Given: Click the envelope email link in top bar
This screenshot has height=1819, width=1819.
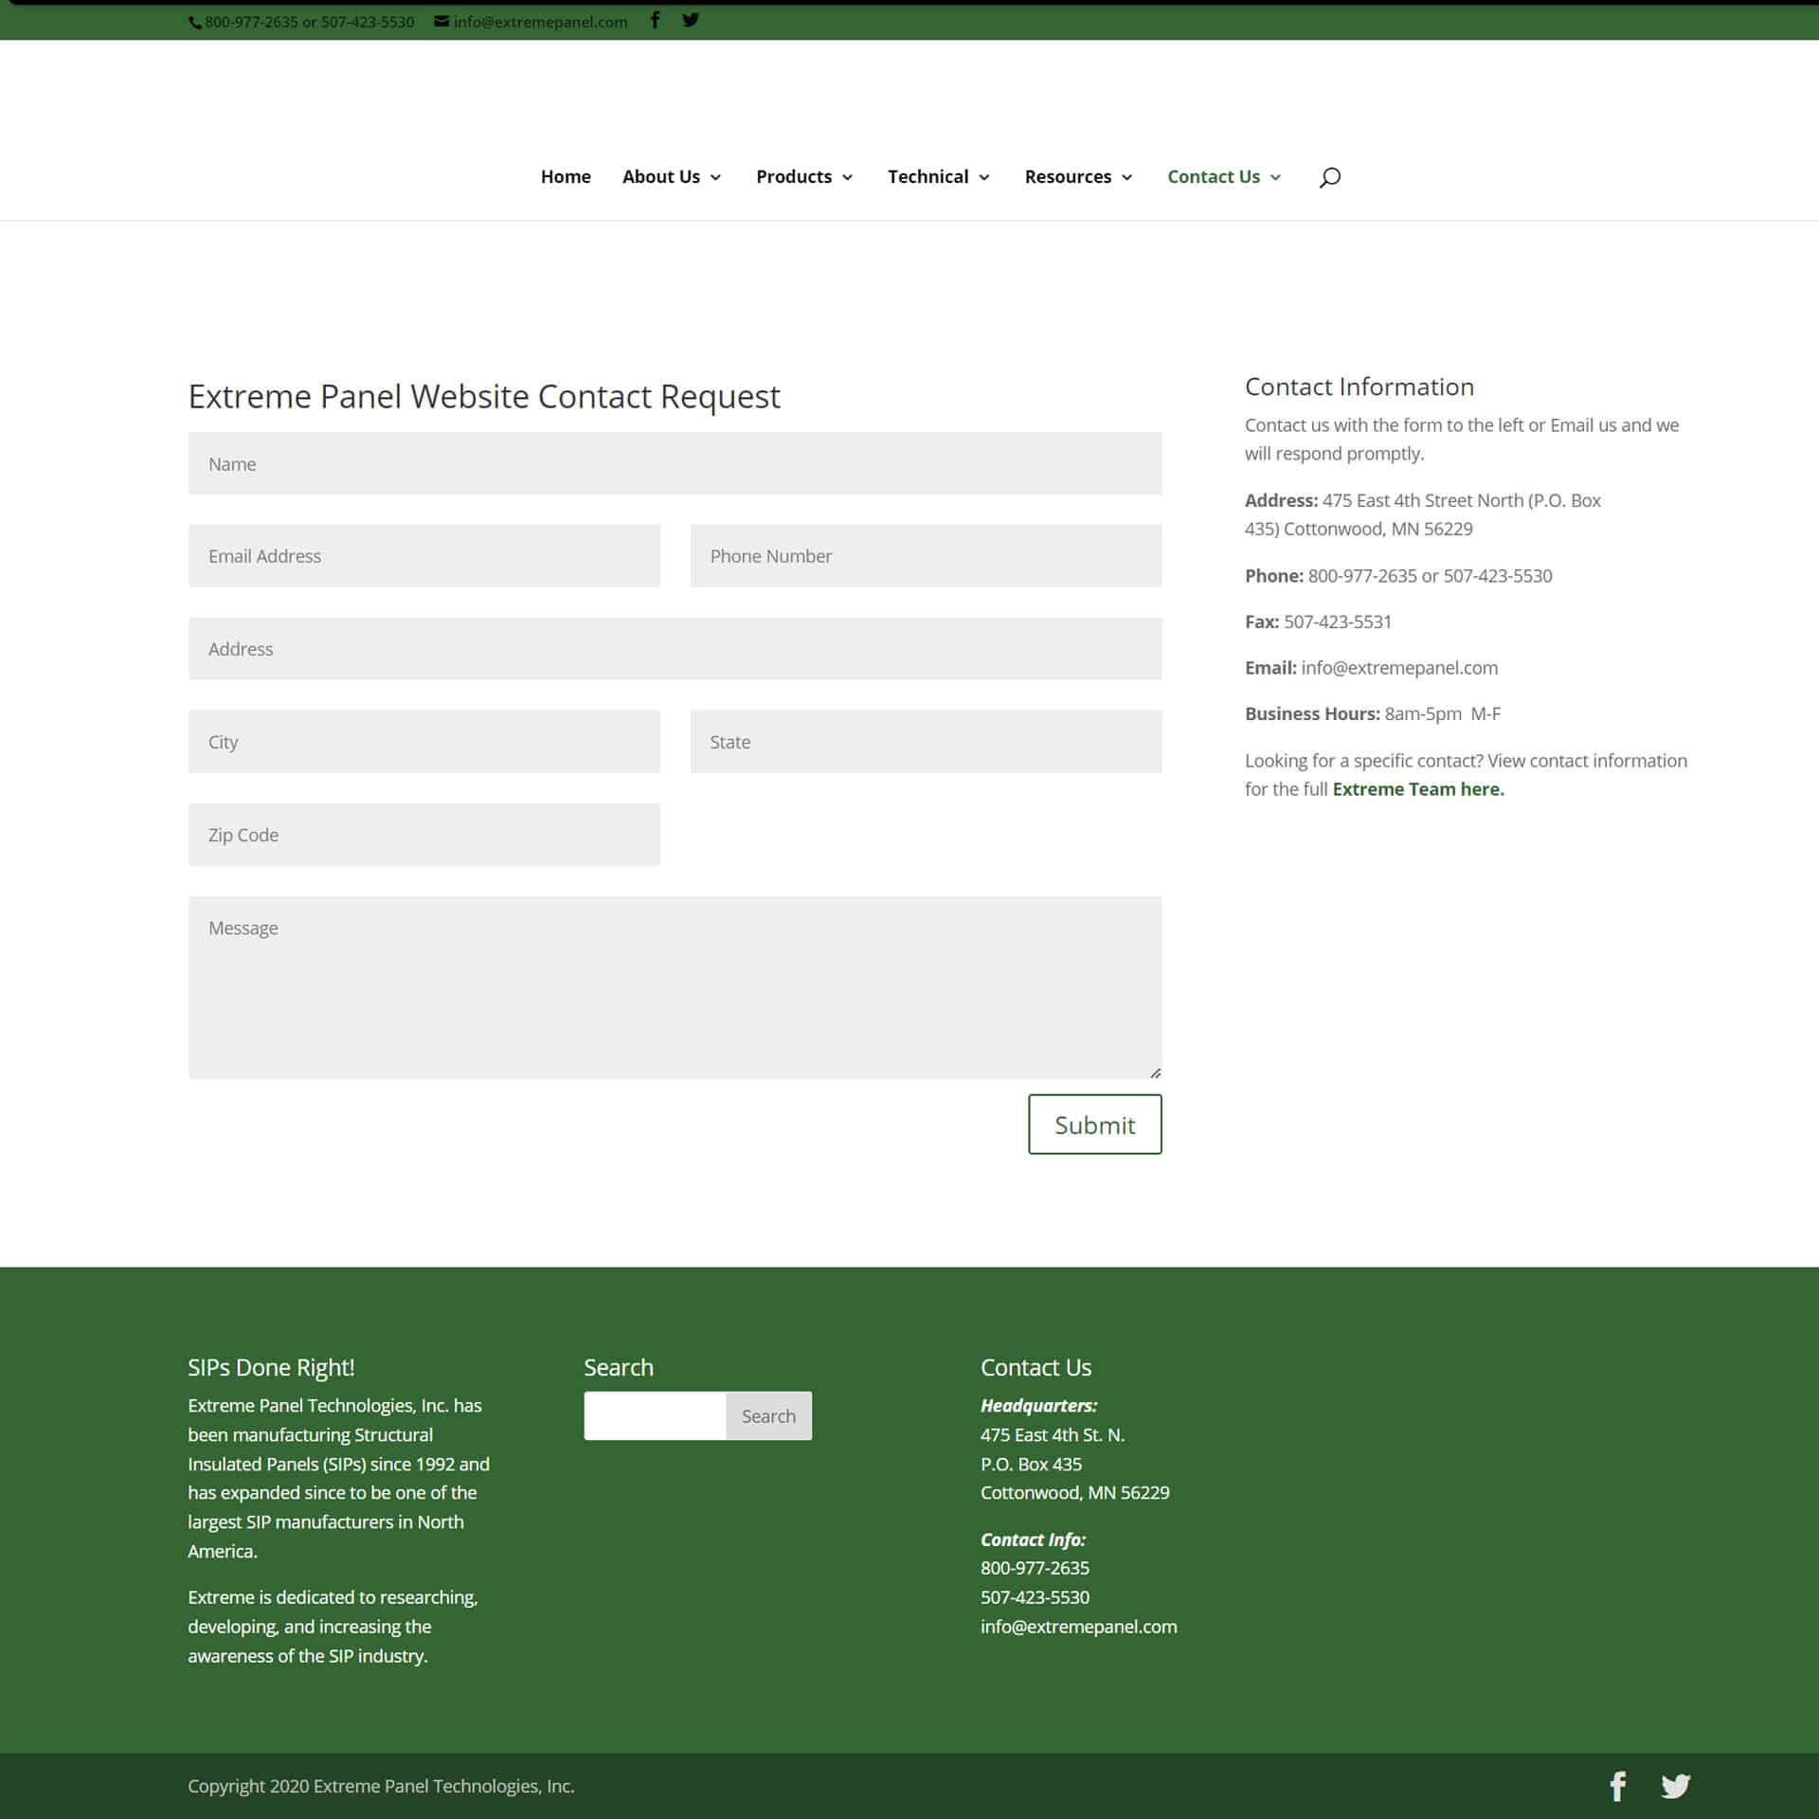Looking at the screenshot, I should click(531, 22).
